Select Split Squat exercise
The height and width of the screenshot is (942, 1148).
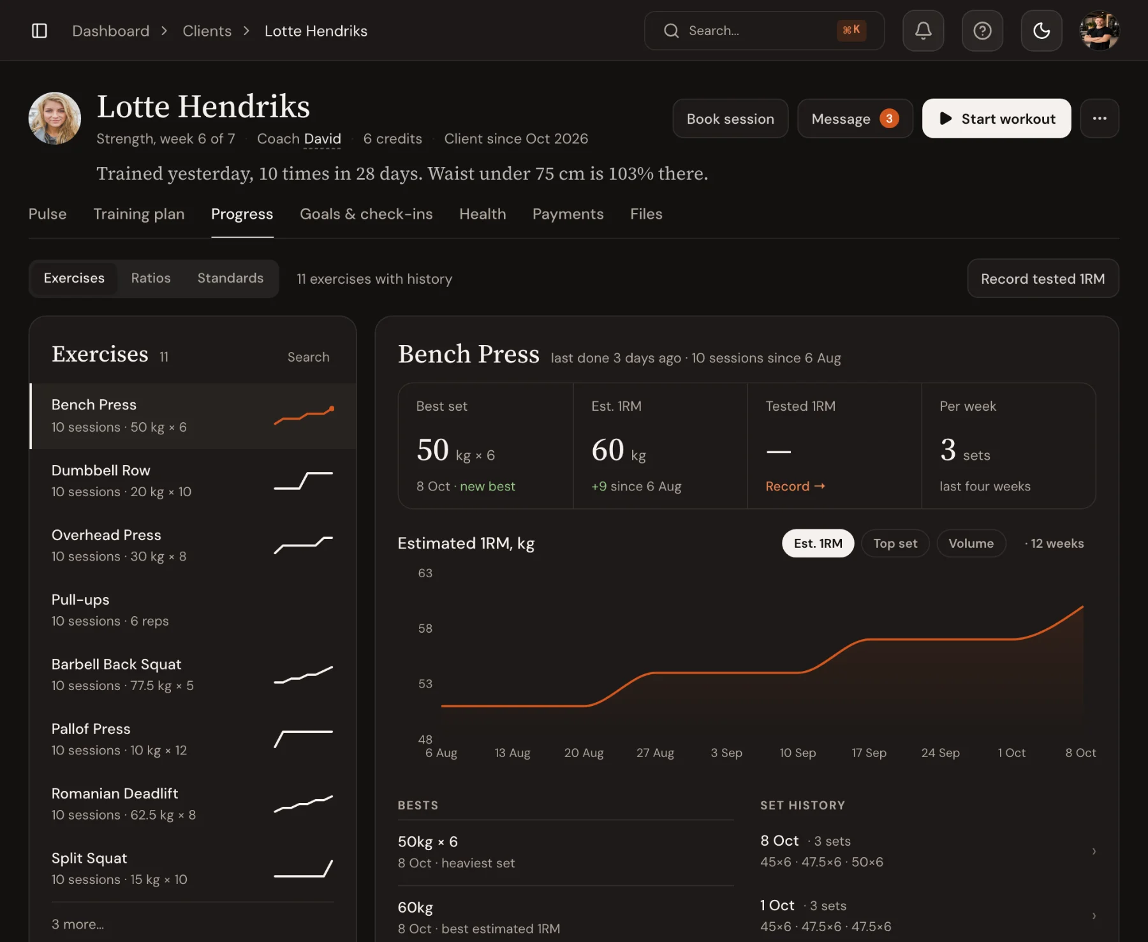click(x=193, y=869)
